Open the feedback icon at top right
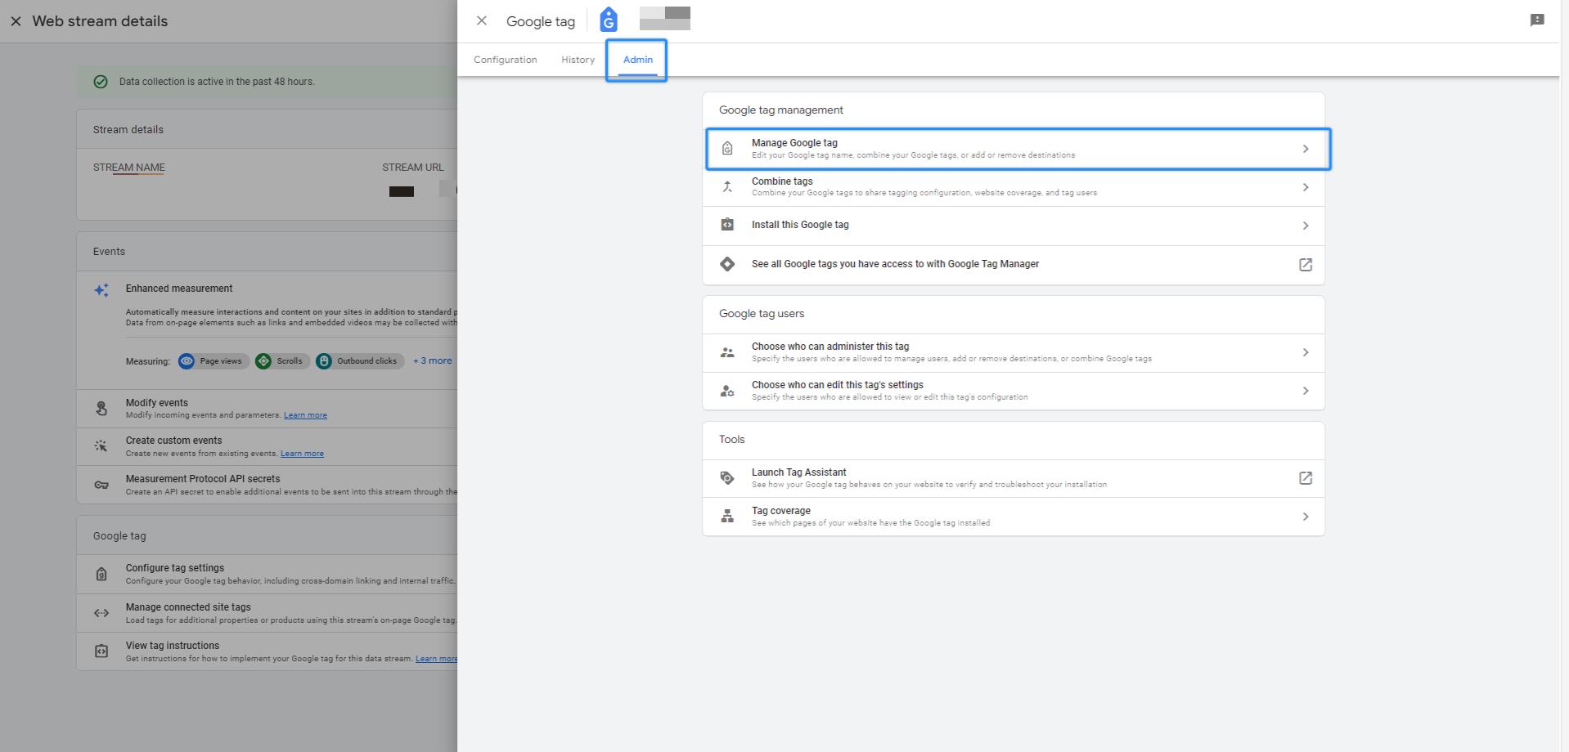 1537,20
